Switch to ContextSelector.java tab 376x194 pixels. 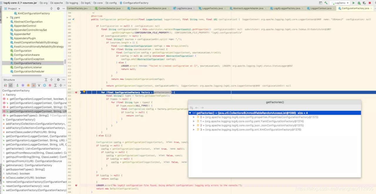tap(109, 8)
